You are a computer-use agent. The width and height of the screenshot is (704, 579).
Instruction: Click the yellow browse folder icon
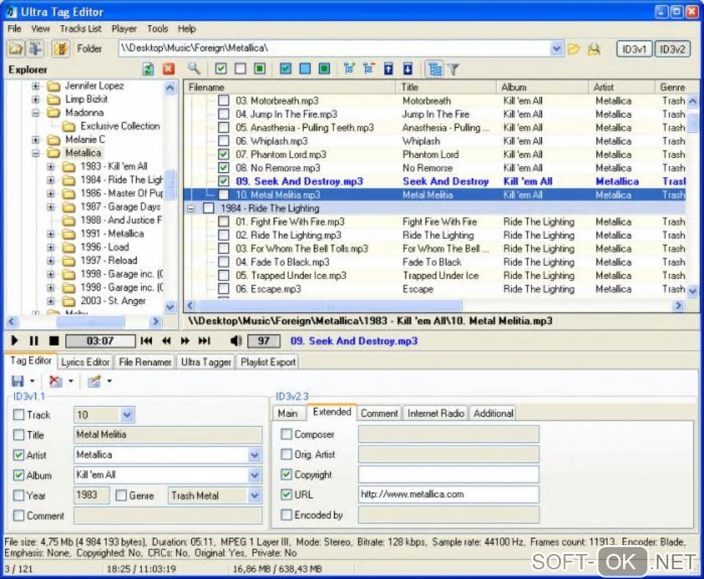pos(574,48)
